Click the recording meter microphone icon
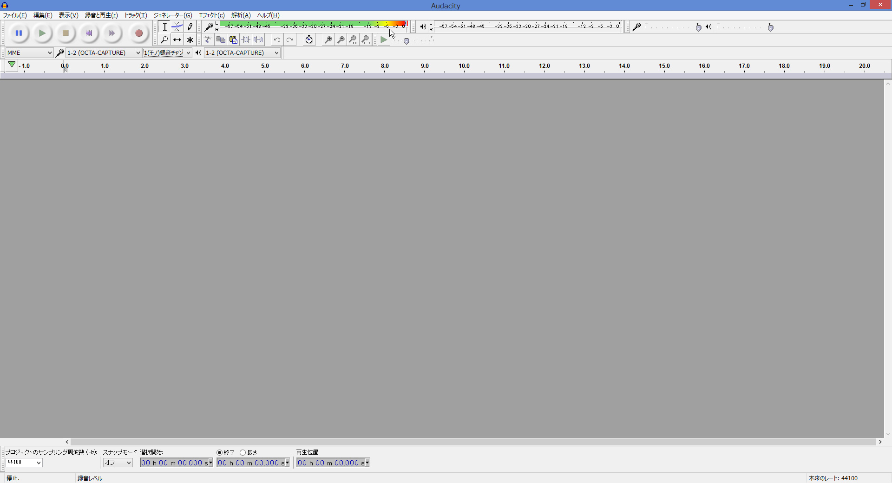The height and width of the screenshot is (483, 892). [209, 26]
